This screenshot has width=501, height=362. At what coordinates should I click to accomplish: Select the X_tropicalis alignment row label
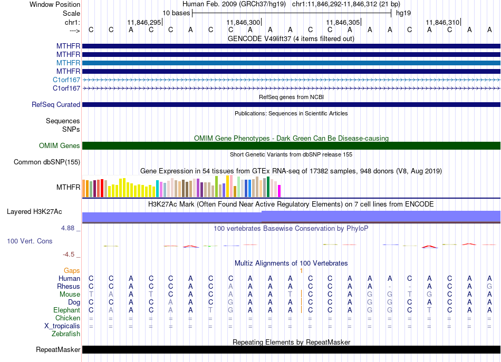(x=62, y=326)
